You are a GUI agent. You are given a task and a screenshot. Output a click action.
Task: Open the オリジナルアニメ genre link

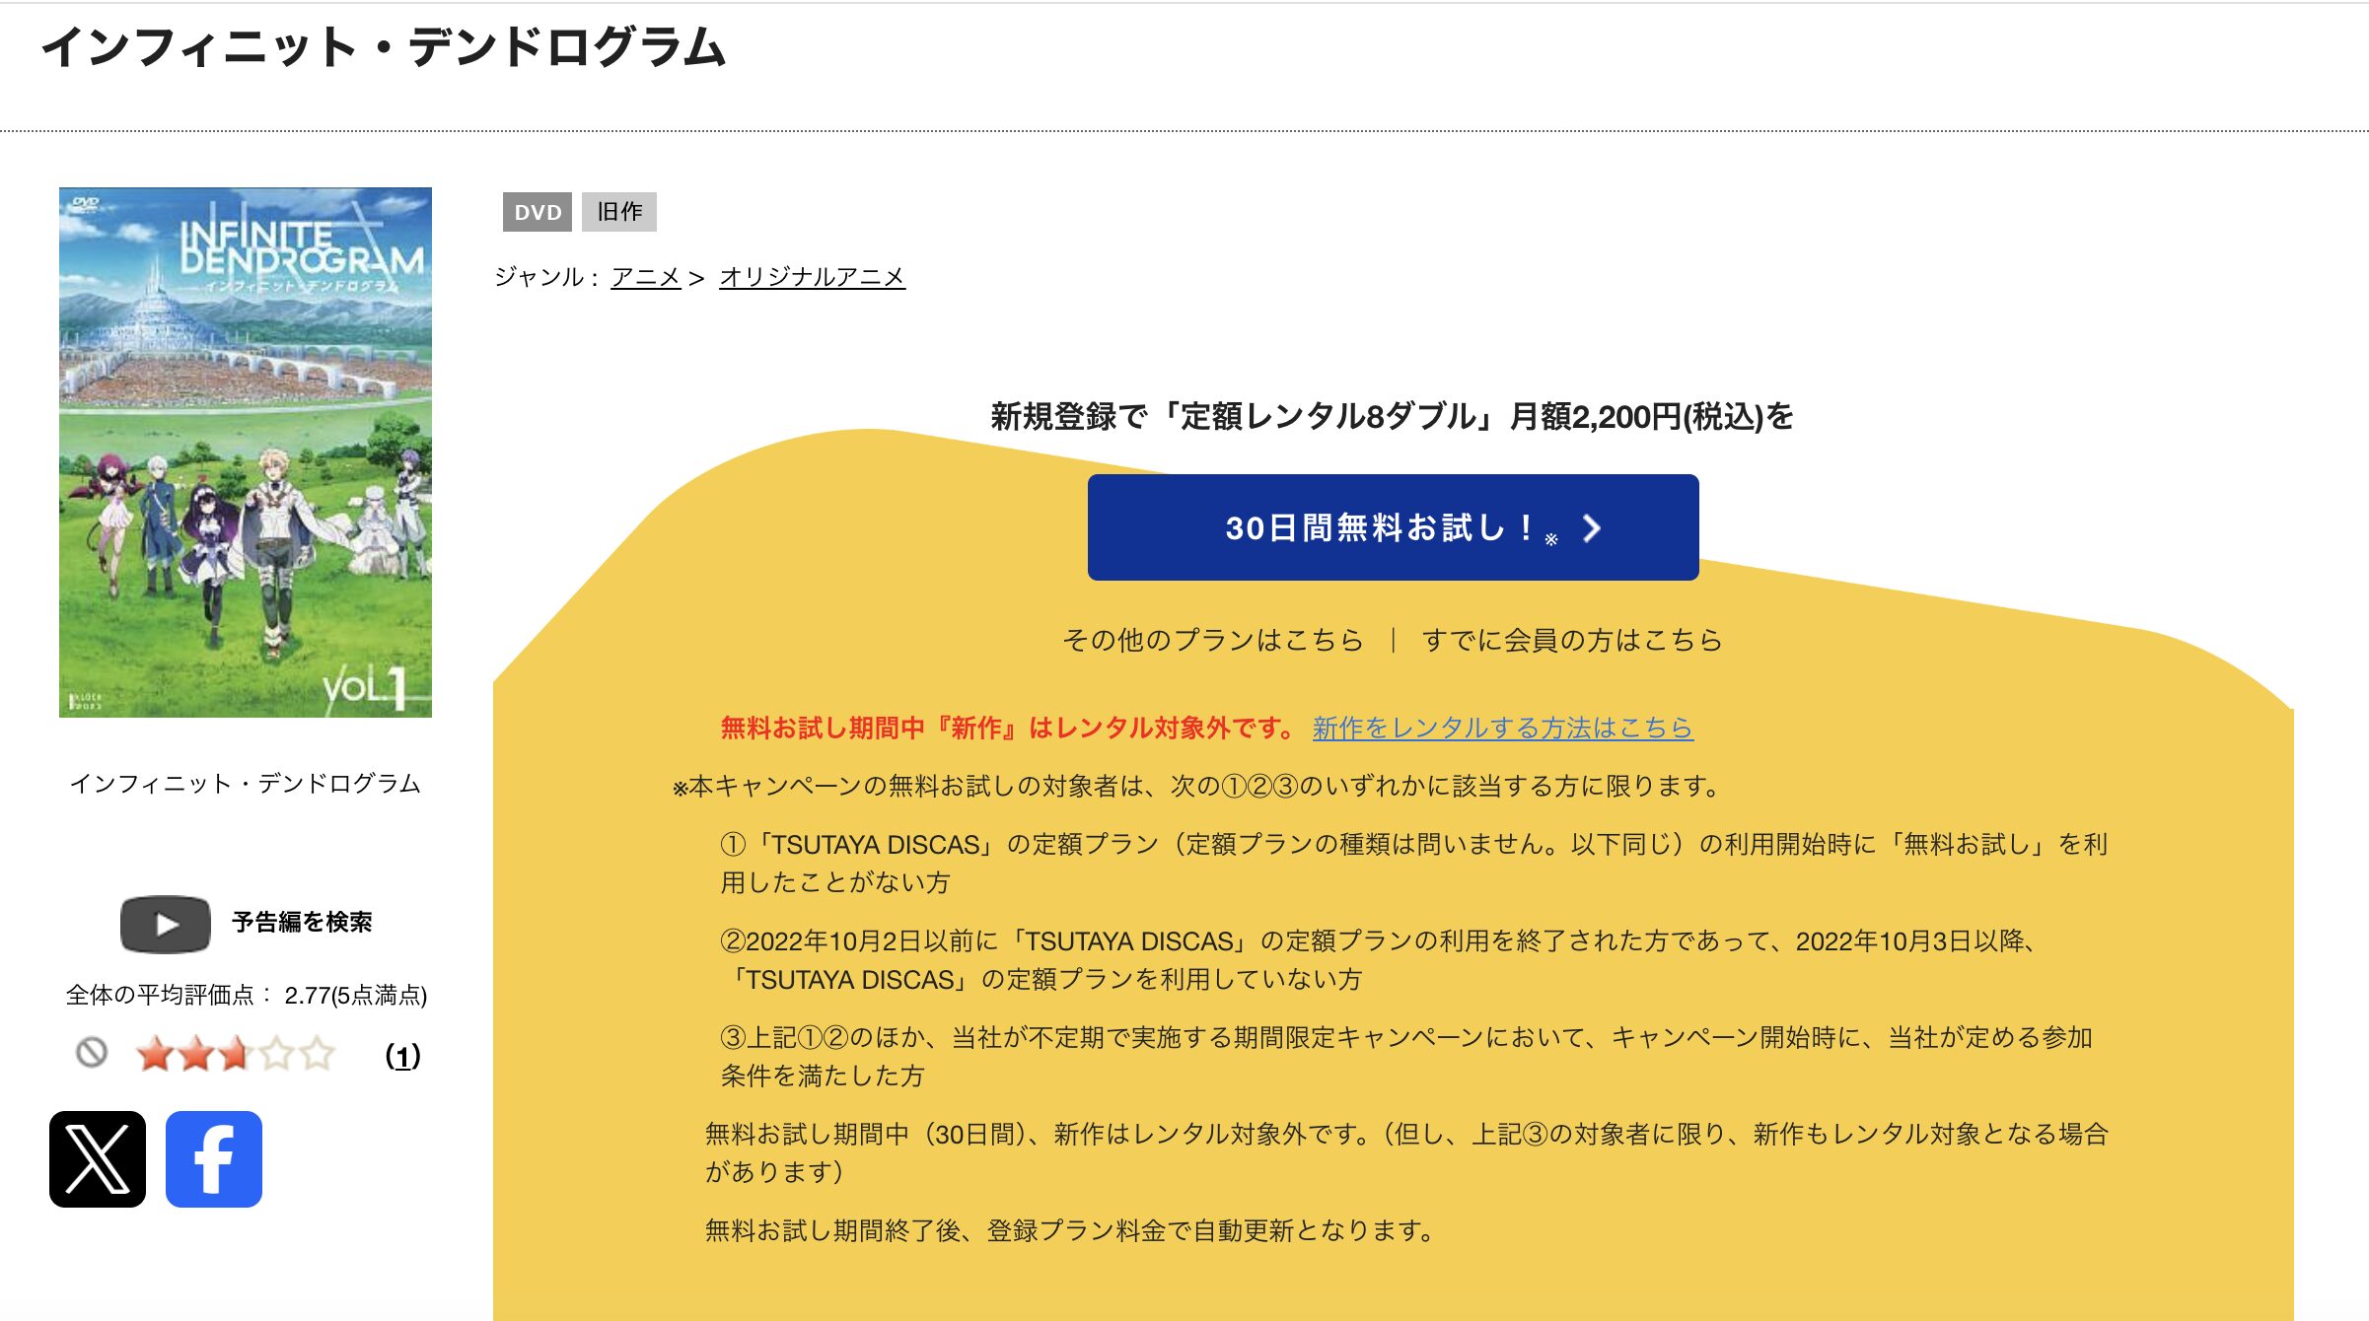812,277
